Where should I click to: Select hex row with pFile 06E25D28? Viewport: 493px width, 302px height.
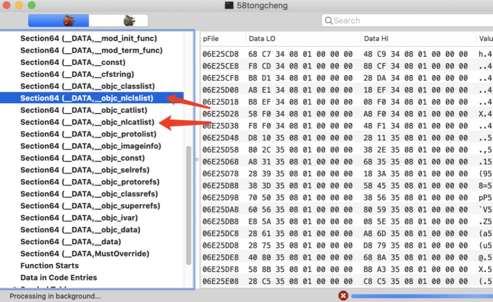346,114
